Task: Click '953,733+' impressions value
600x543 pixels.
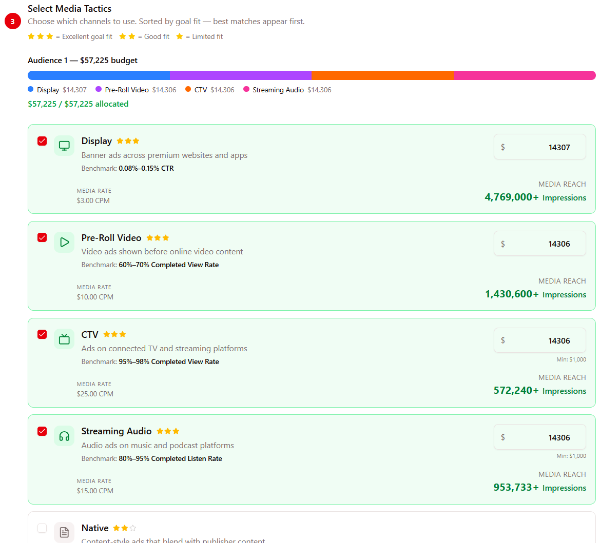Action: (516, 487)
